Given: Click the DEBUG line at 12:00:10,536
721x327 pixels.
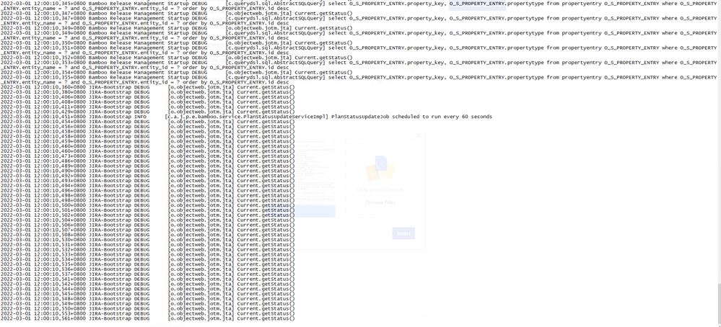Looking at the screenshot, I should tap(147, 269).
